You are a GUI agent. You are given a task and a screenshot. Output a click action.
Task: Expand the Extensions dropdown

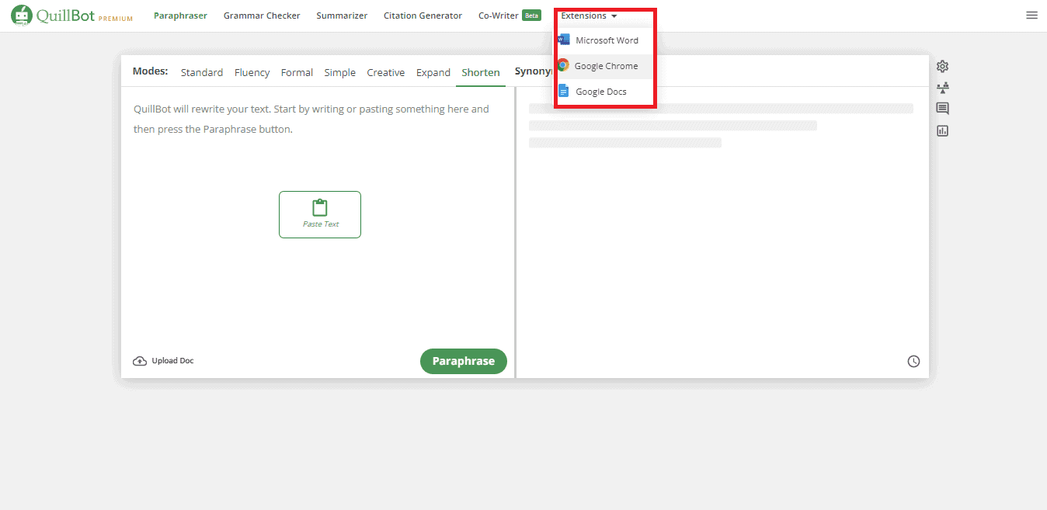[589, 16]
